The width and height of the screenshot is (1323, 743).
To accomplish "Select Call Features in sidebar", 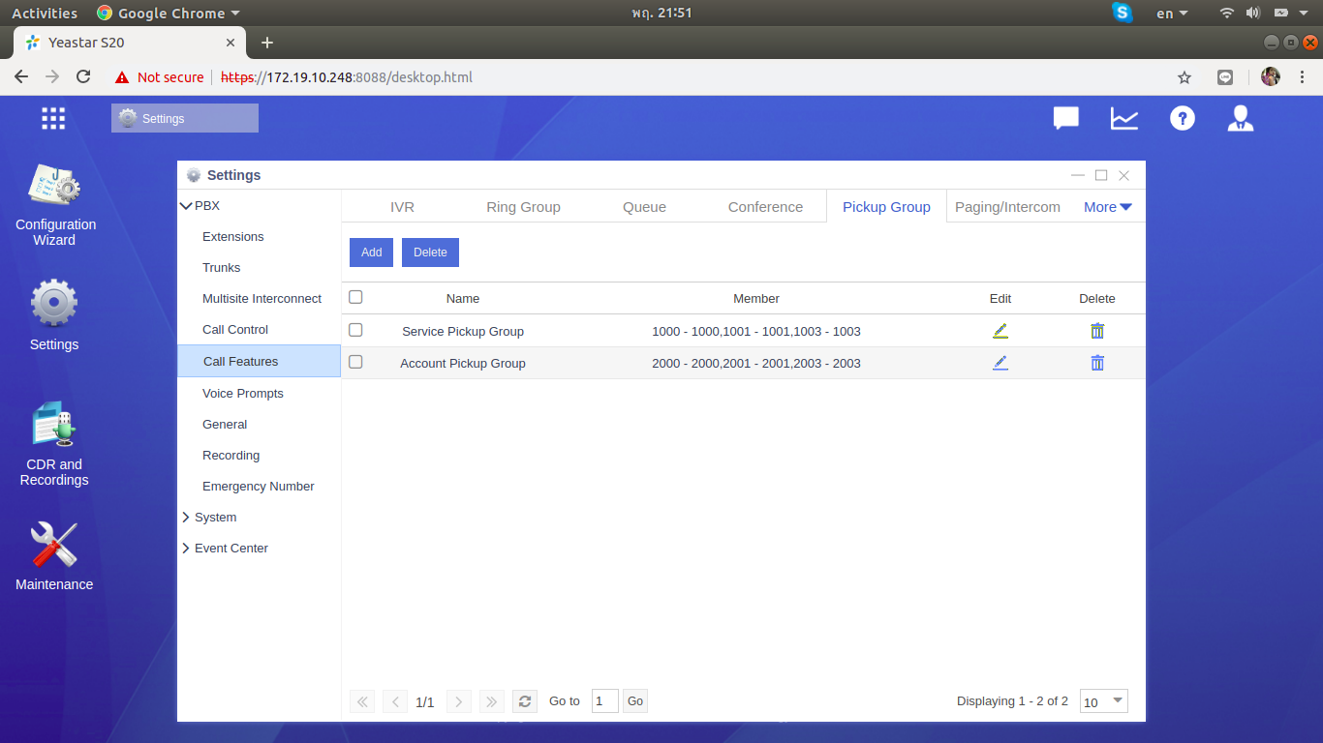I will pos(259,361).
